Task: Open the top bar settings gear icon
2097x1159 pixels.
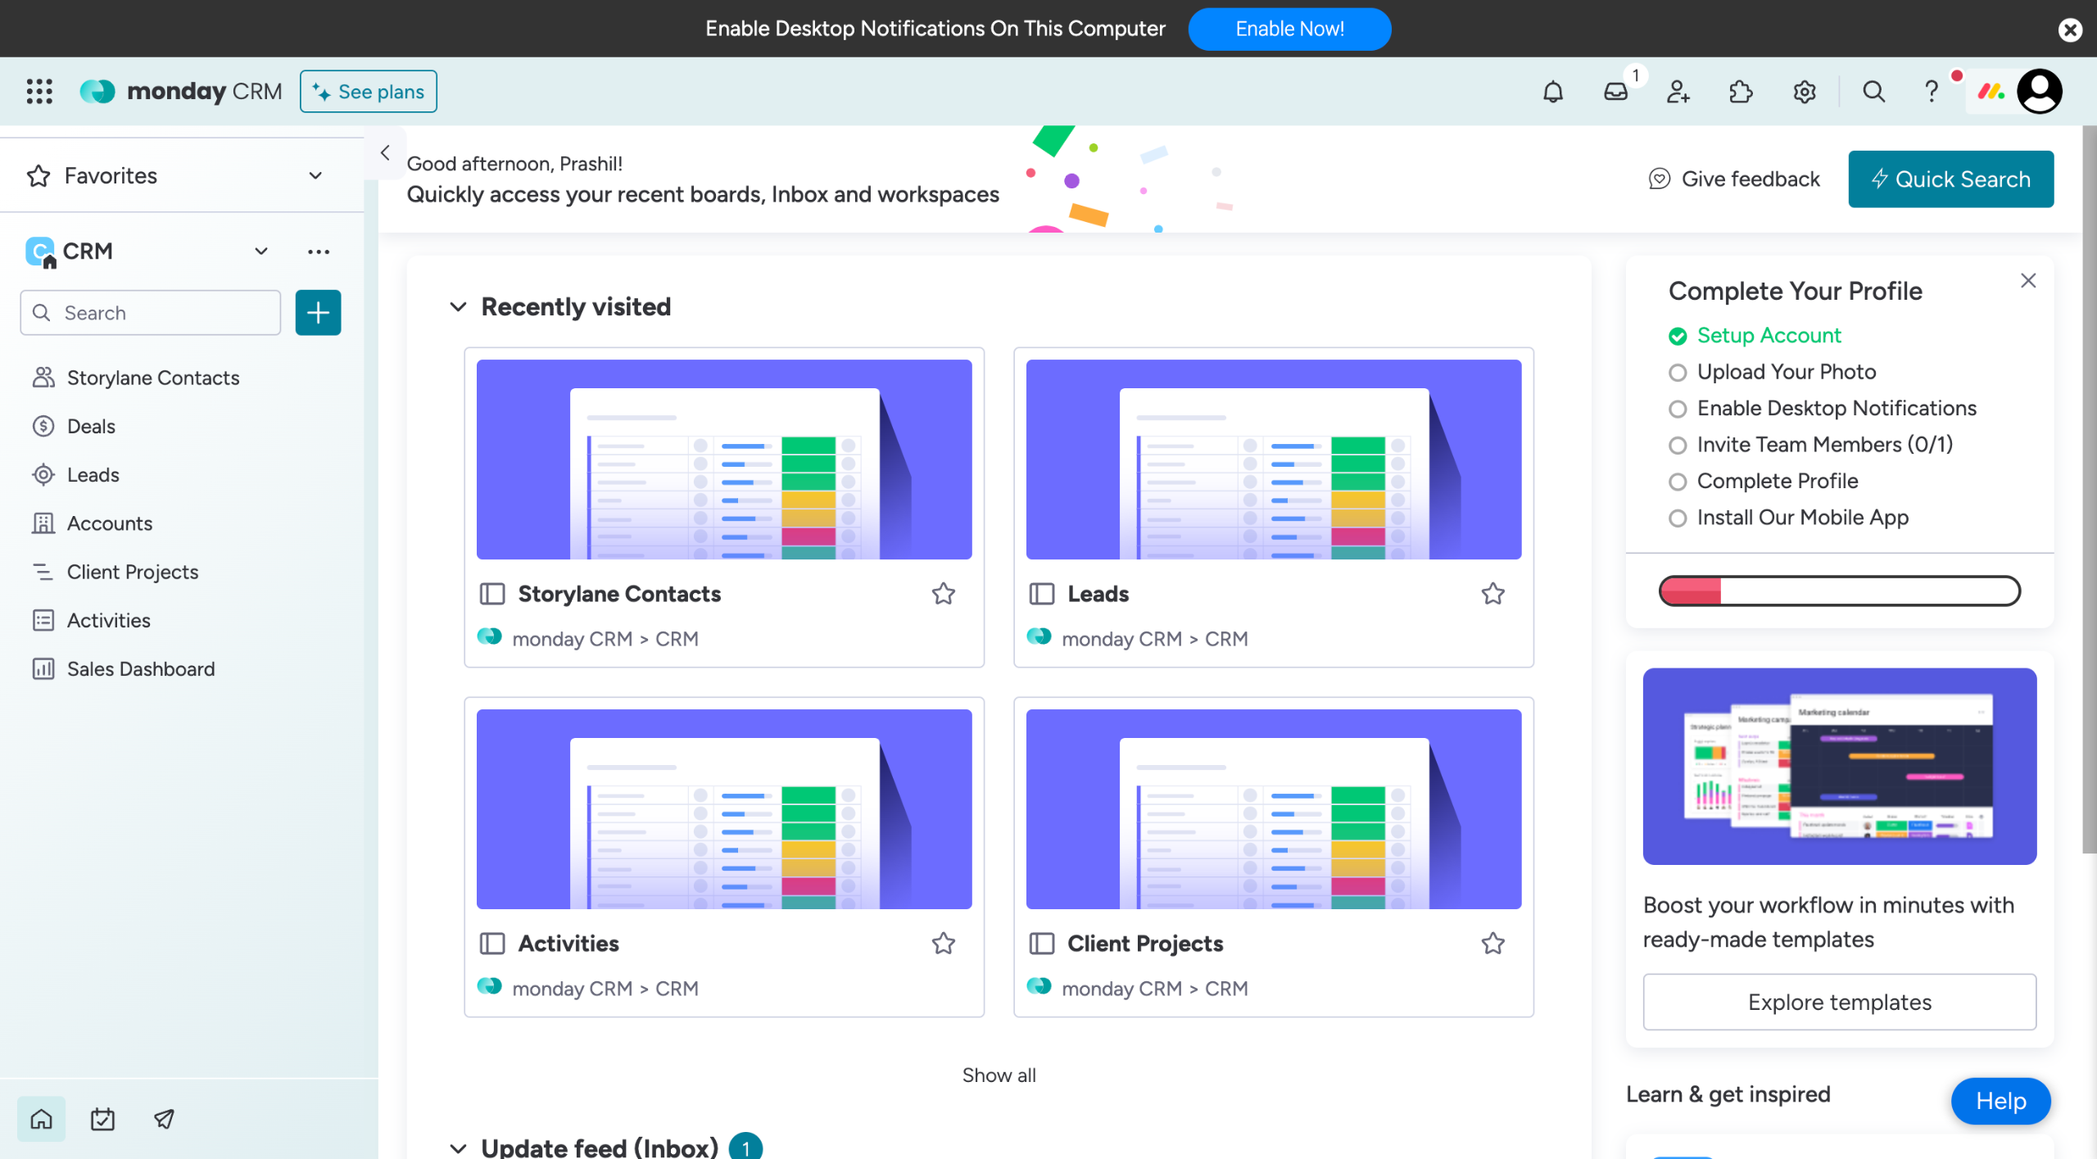Action: coord(1805,91)
